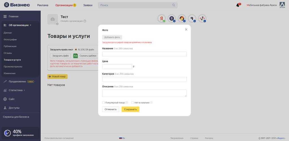
Task: Go to Фотографии in sidebar
Action: coord(10,39)
